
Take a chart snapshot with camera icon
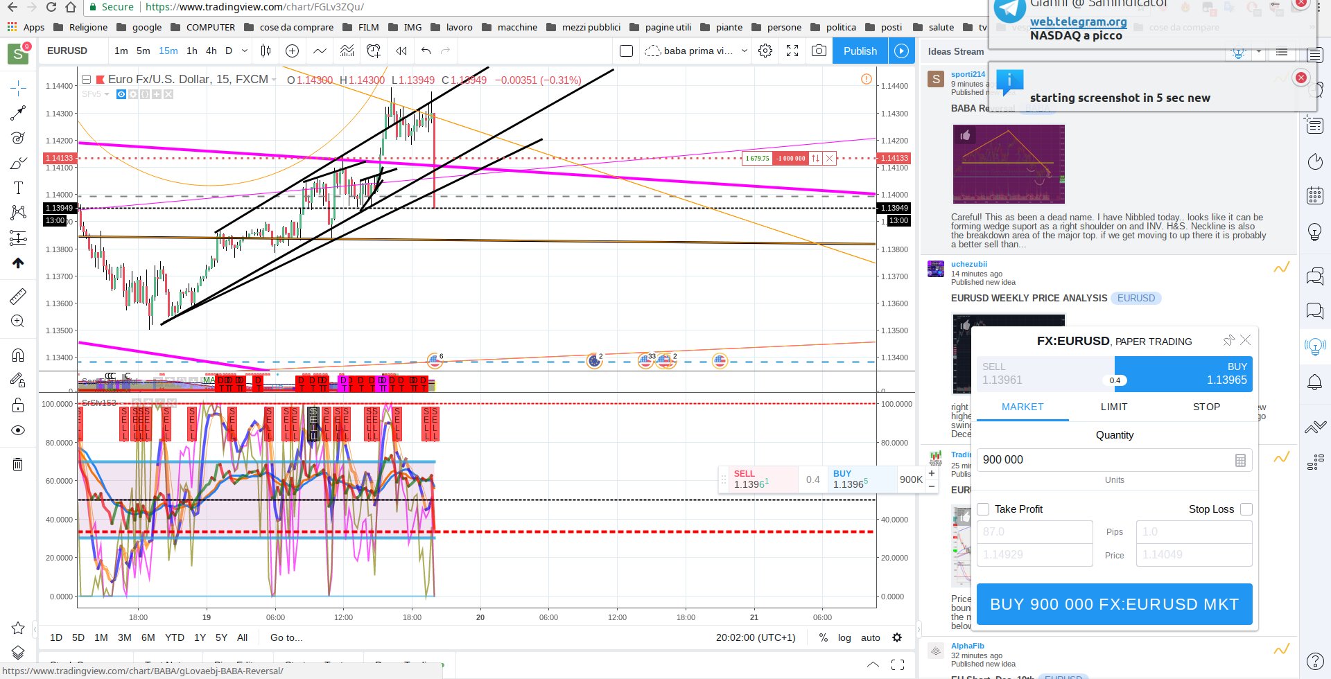tap(819, 51)
